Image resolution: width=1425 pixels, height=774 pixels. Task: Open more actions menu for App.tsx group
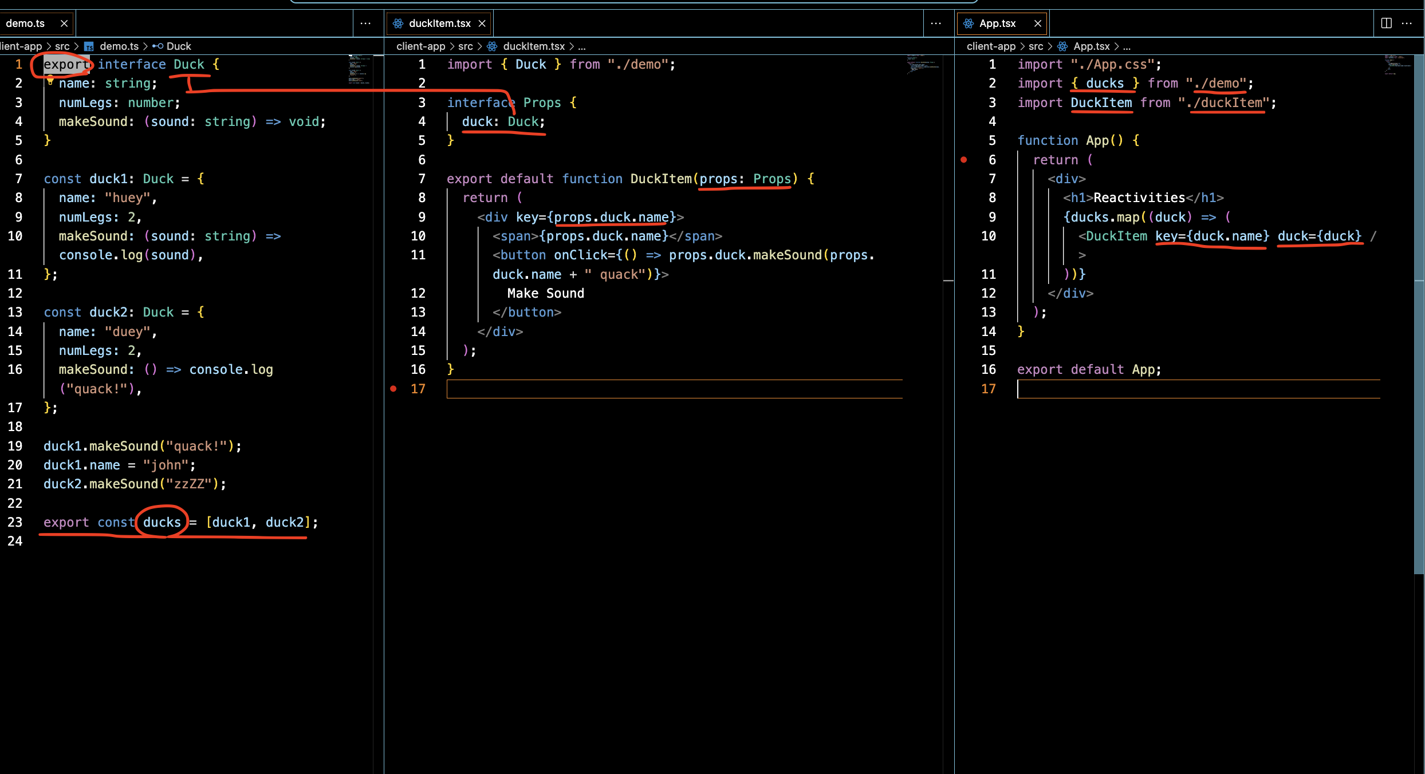coord(1407,23)
